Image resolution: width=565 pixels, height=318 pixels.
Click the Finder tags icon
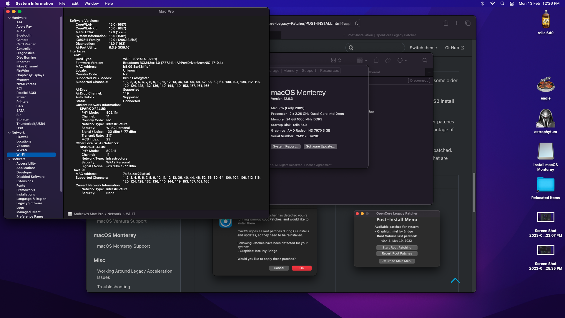pyautogui.click(x=388, y=60)
